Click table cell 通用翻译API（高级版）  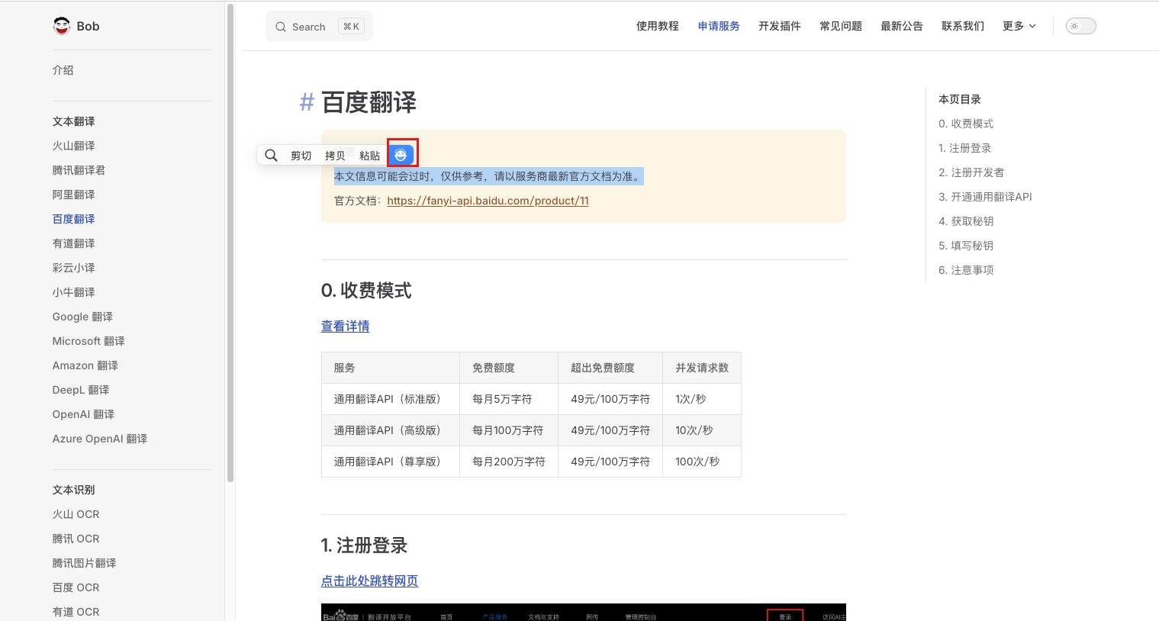click(x=391, y=430)
